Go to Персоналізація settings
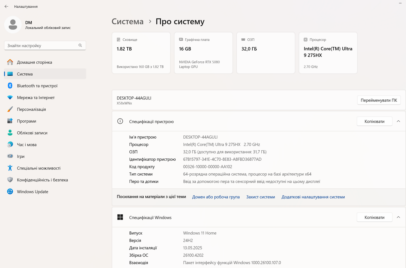 (45, 109)
